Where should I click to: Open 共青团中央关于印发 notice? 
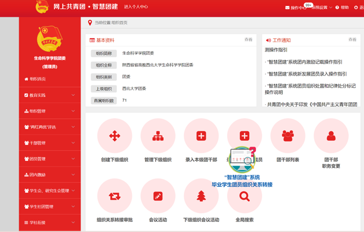pyautogui.click(x=311, y=105)
